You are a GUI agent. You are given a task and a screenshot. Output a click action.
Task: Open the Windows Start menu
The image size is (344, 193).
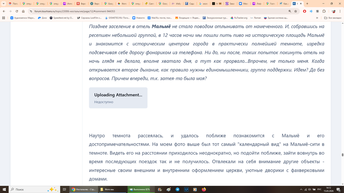pyautogui.click(x=4, y=190)
